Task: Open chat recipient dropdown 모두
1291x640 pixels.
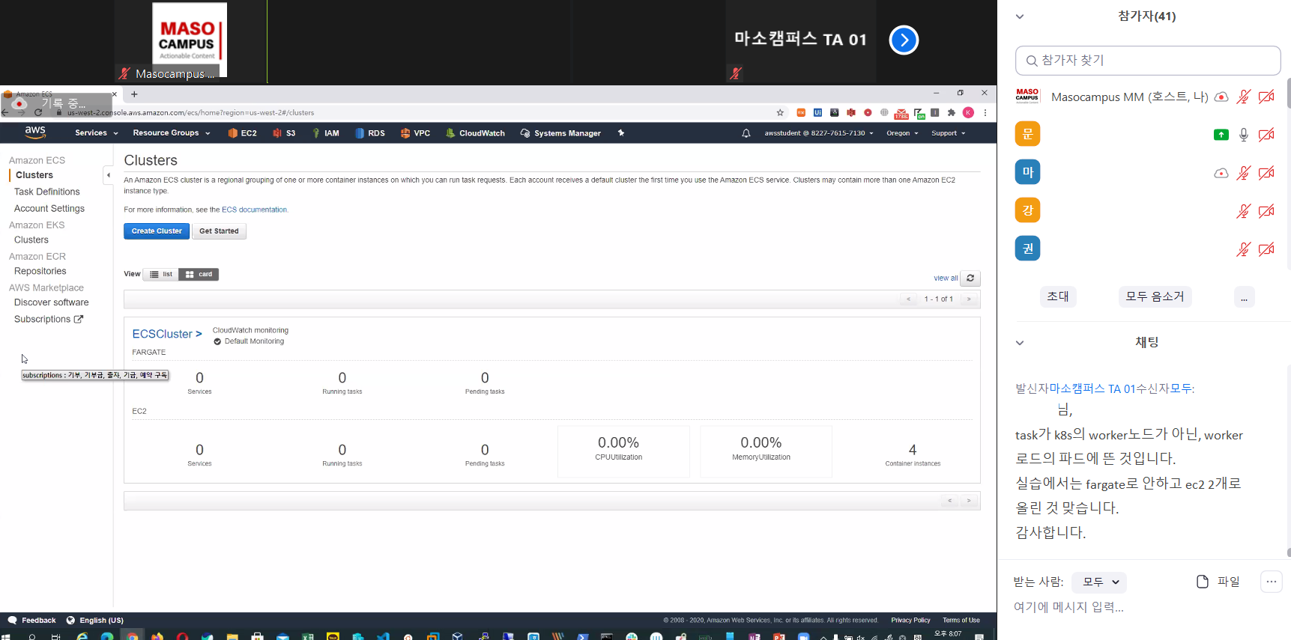Action: (1099, 582)
